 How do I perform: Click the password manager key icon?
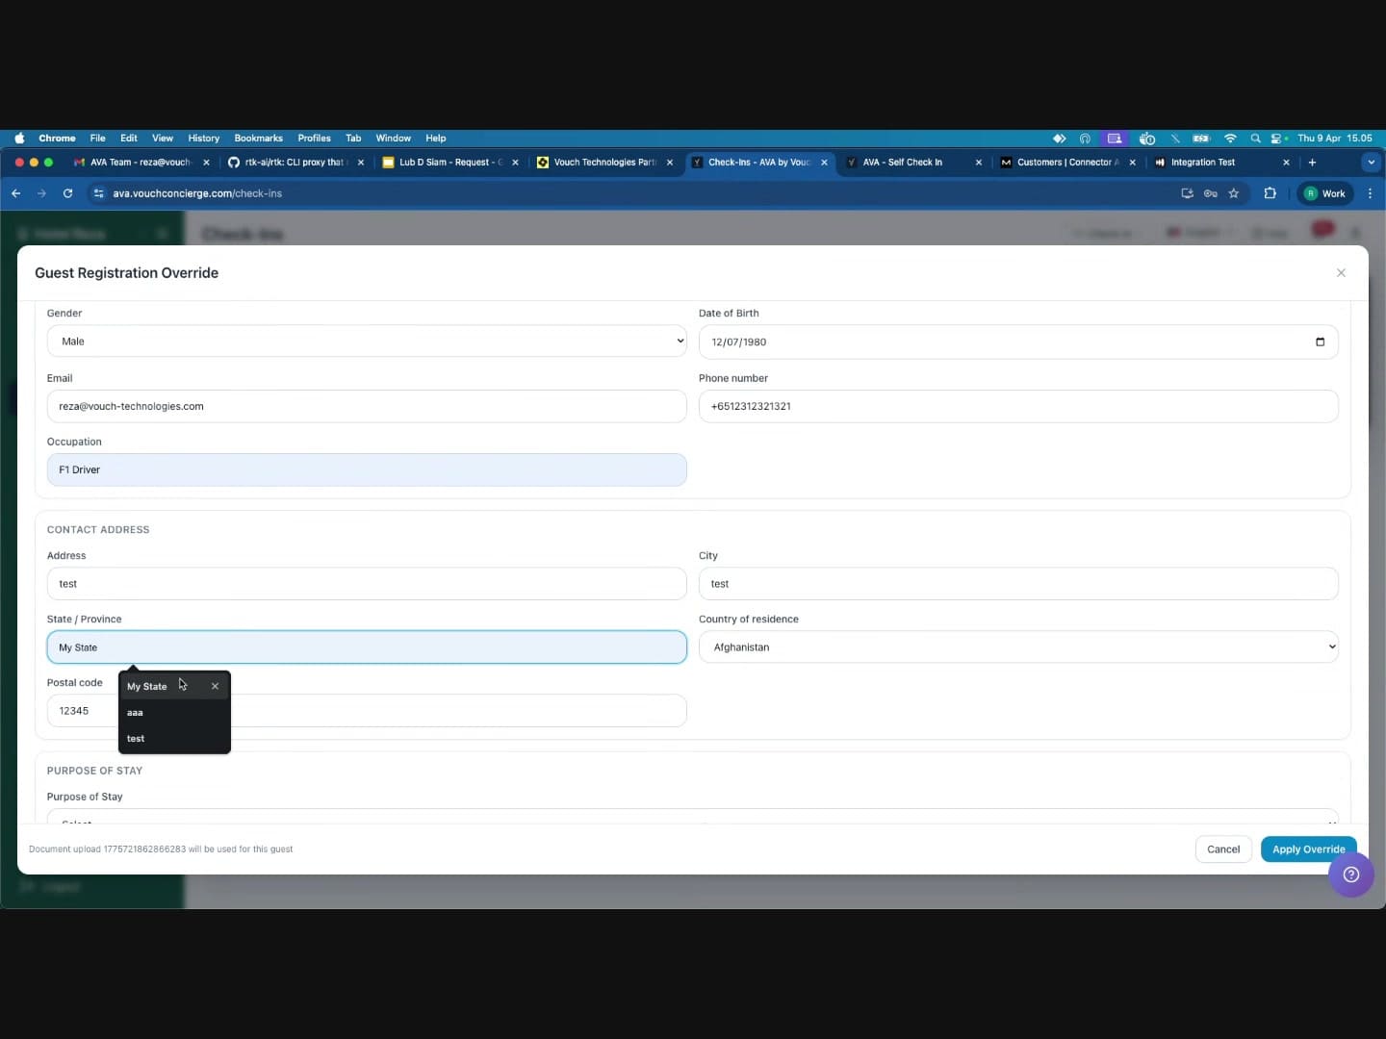1210,193
